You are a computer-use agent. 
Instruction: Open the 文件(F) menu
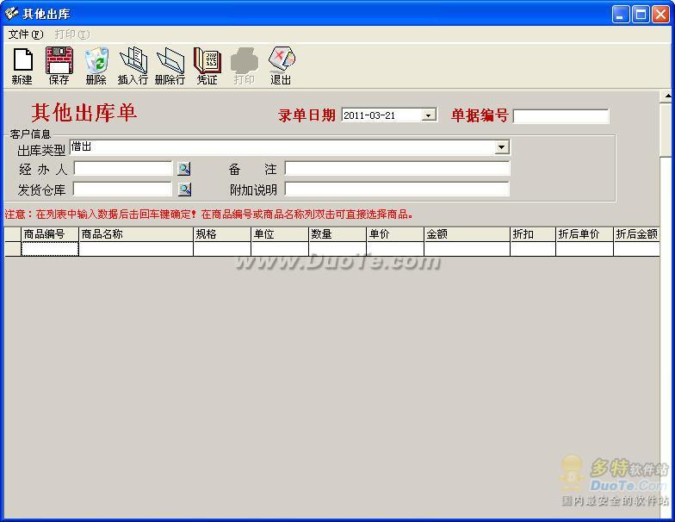click(x=26, y=34)
